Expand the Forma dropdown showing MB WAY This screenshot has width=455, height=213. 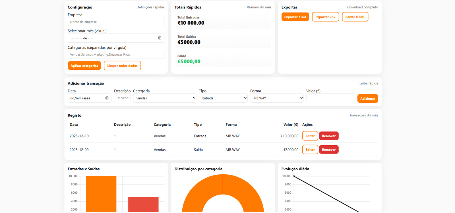277,98
